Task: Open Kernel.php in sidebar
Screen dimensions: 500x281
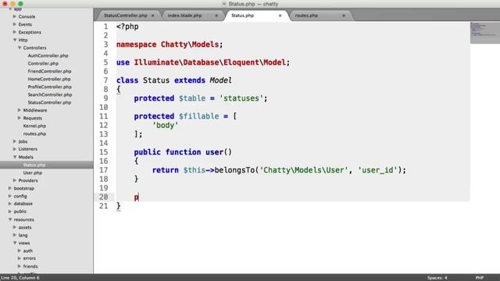Action: pyautogui.click(x=34, y=126)
